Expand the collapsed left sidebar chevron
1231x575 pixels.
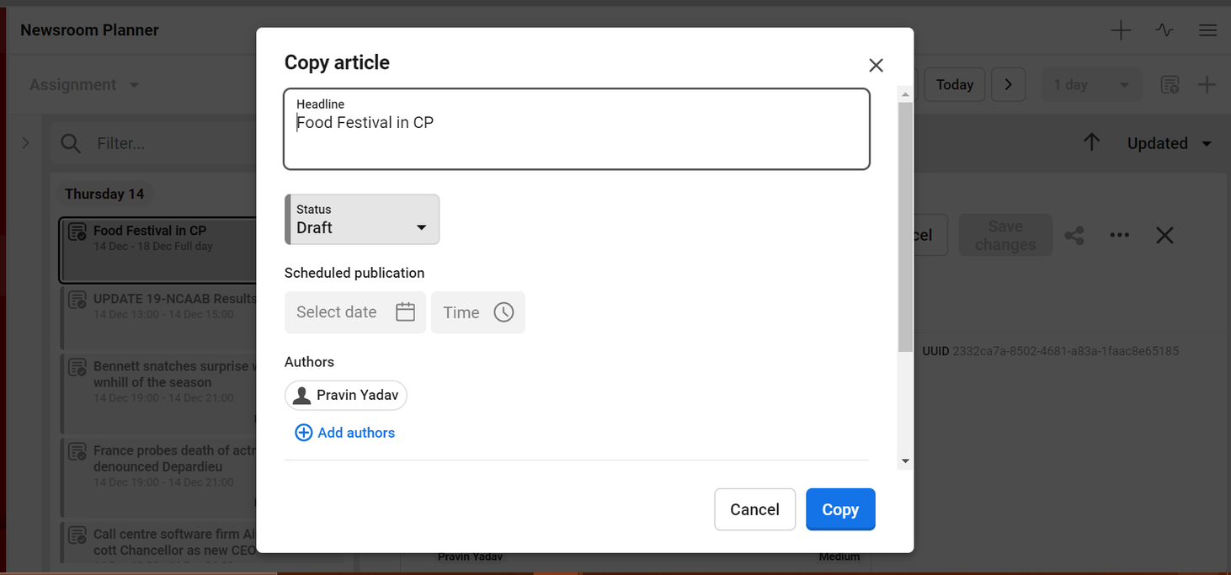coord(25,143)
